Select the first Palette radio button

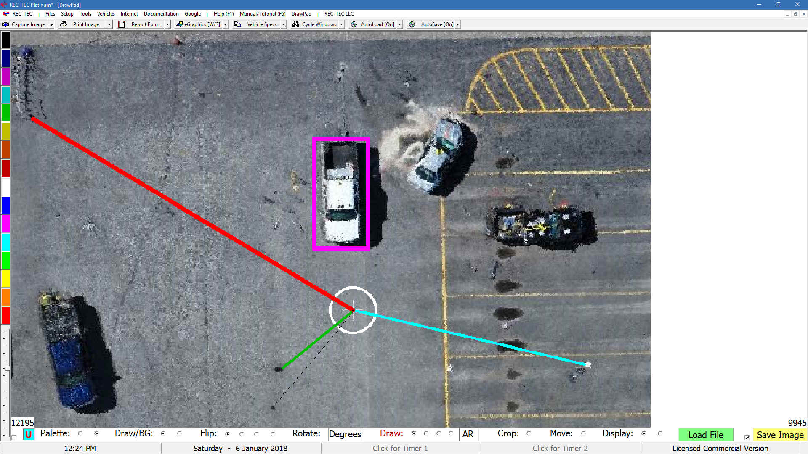[80, 433]
